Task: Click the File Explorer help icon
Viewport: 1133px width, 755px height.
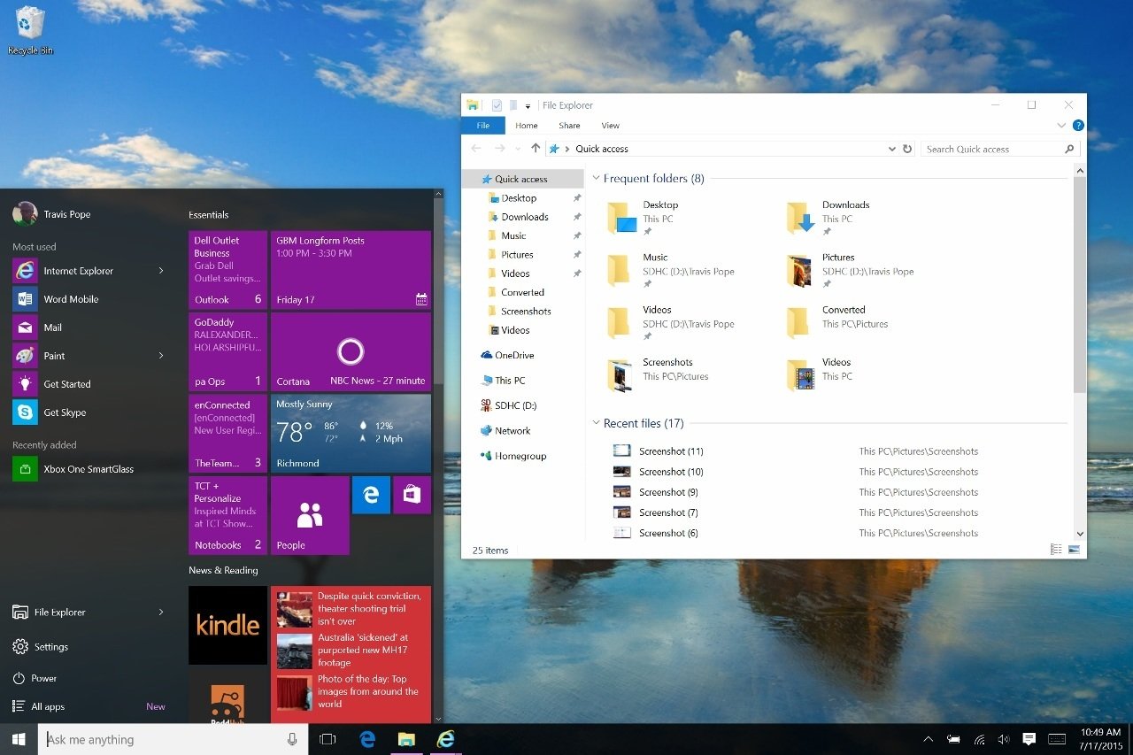Action: pos(1078,126)
